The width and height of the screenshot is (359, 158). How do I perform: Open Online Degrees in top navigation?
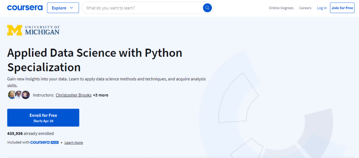[281, 8]
